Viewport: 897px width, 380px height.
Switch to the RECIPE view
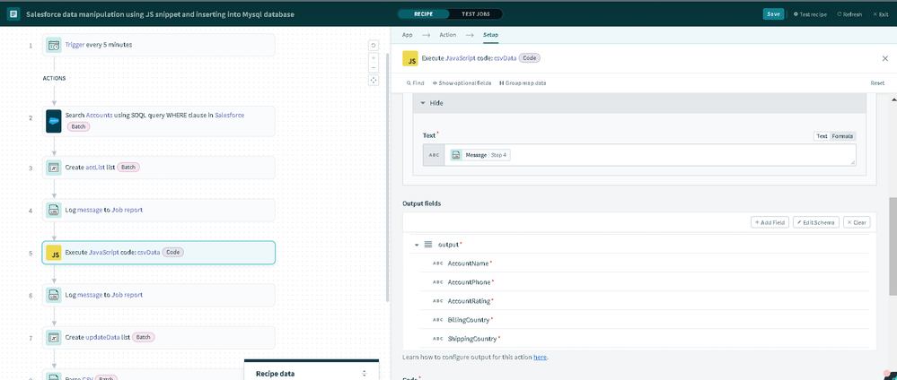click(423, 13)
